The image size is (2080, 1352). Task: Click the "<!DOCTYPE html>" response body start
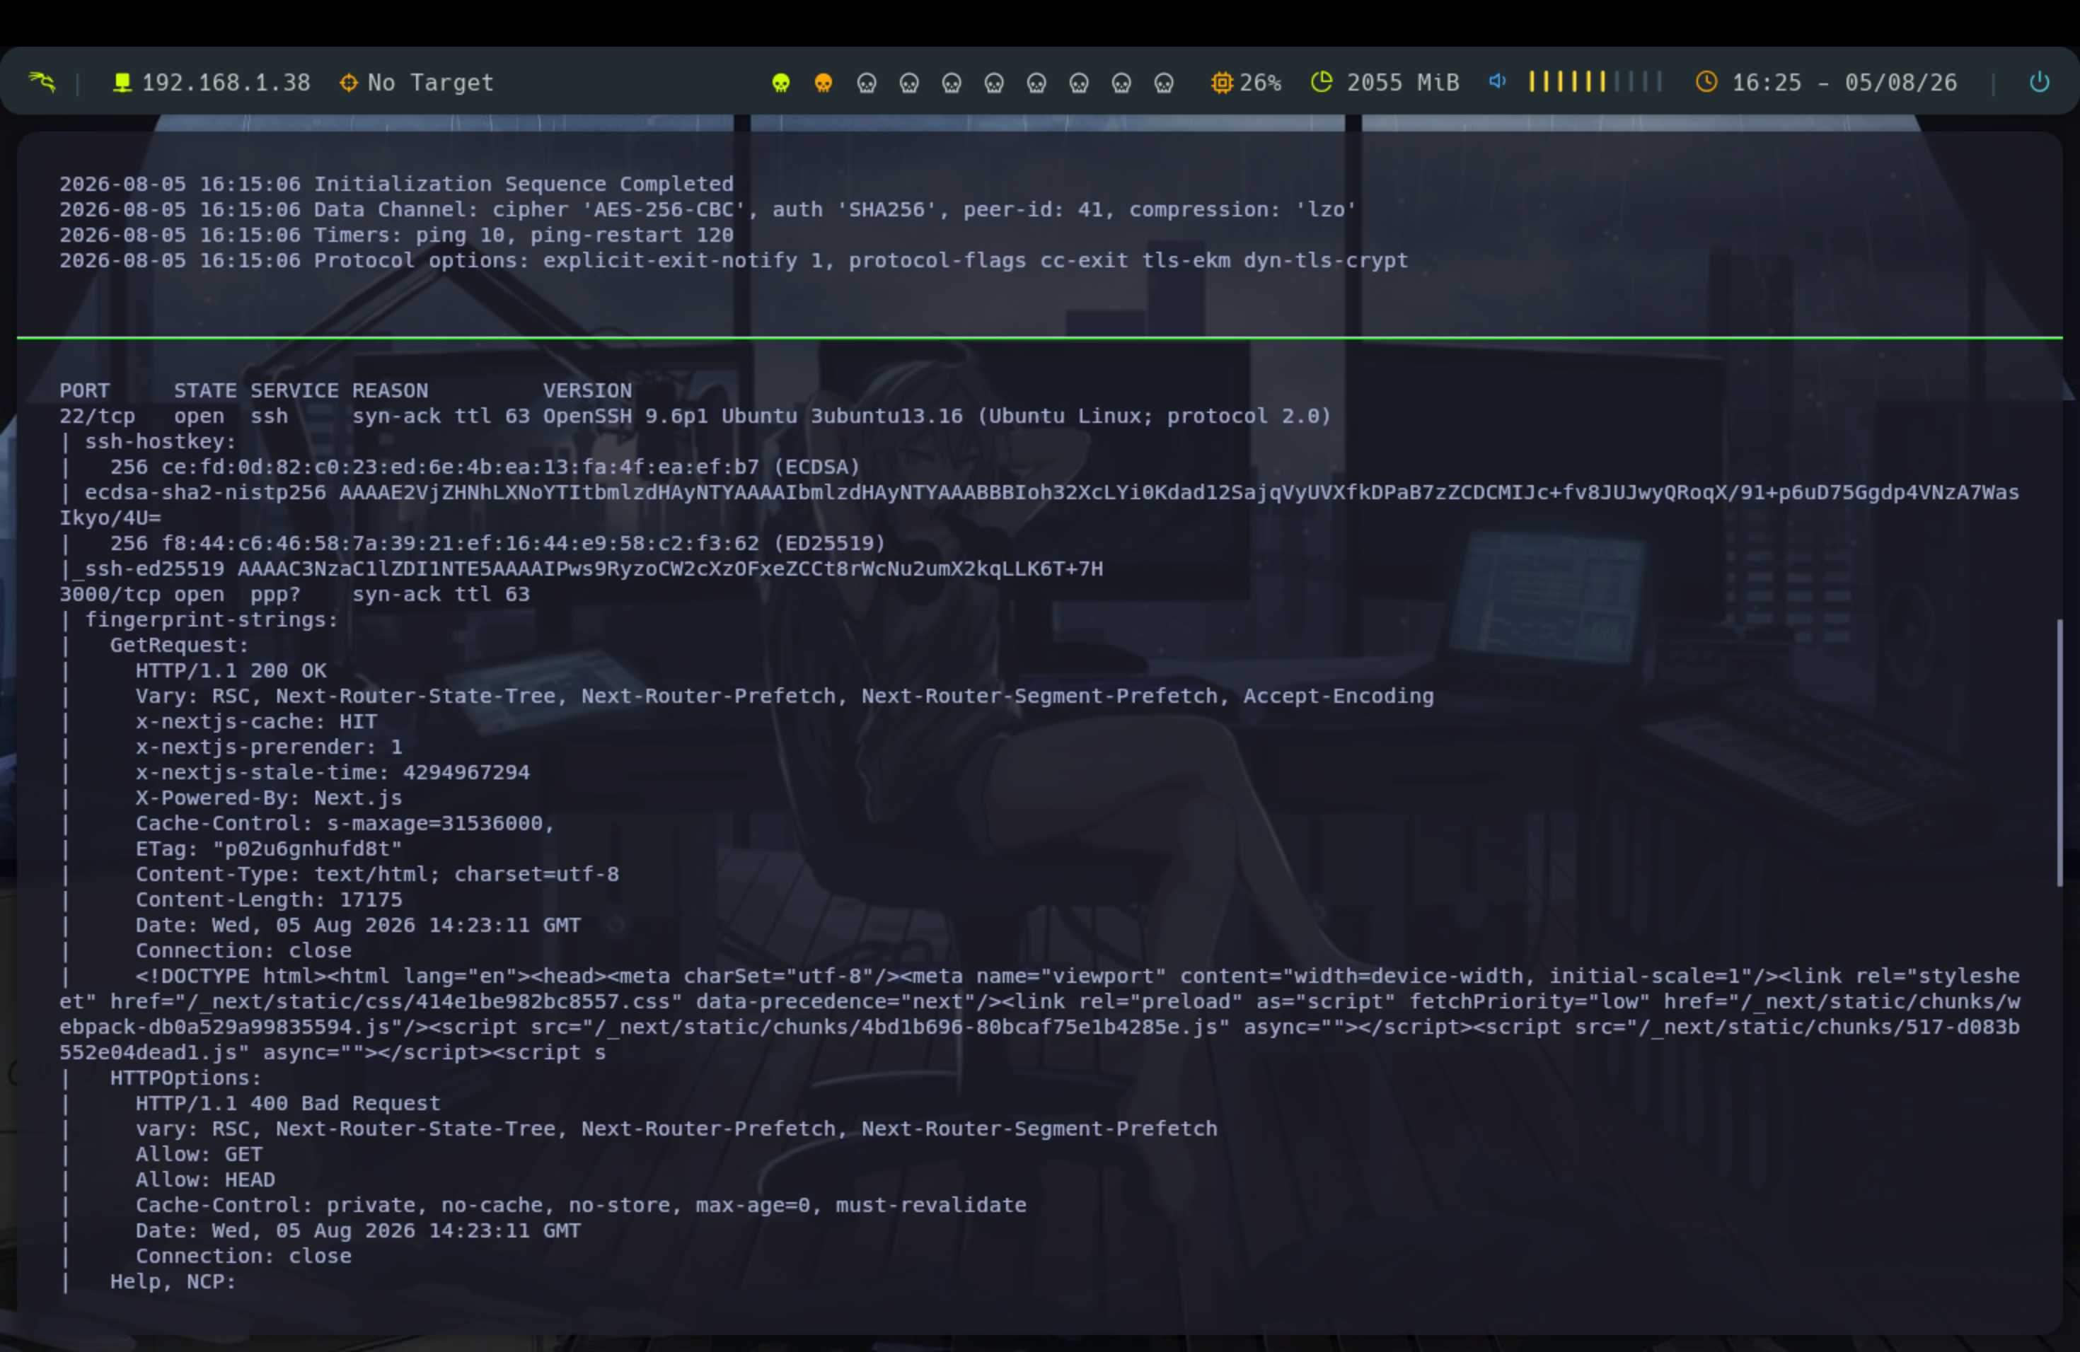(x=231, y=976)
